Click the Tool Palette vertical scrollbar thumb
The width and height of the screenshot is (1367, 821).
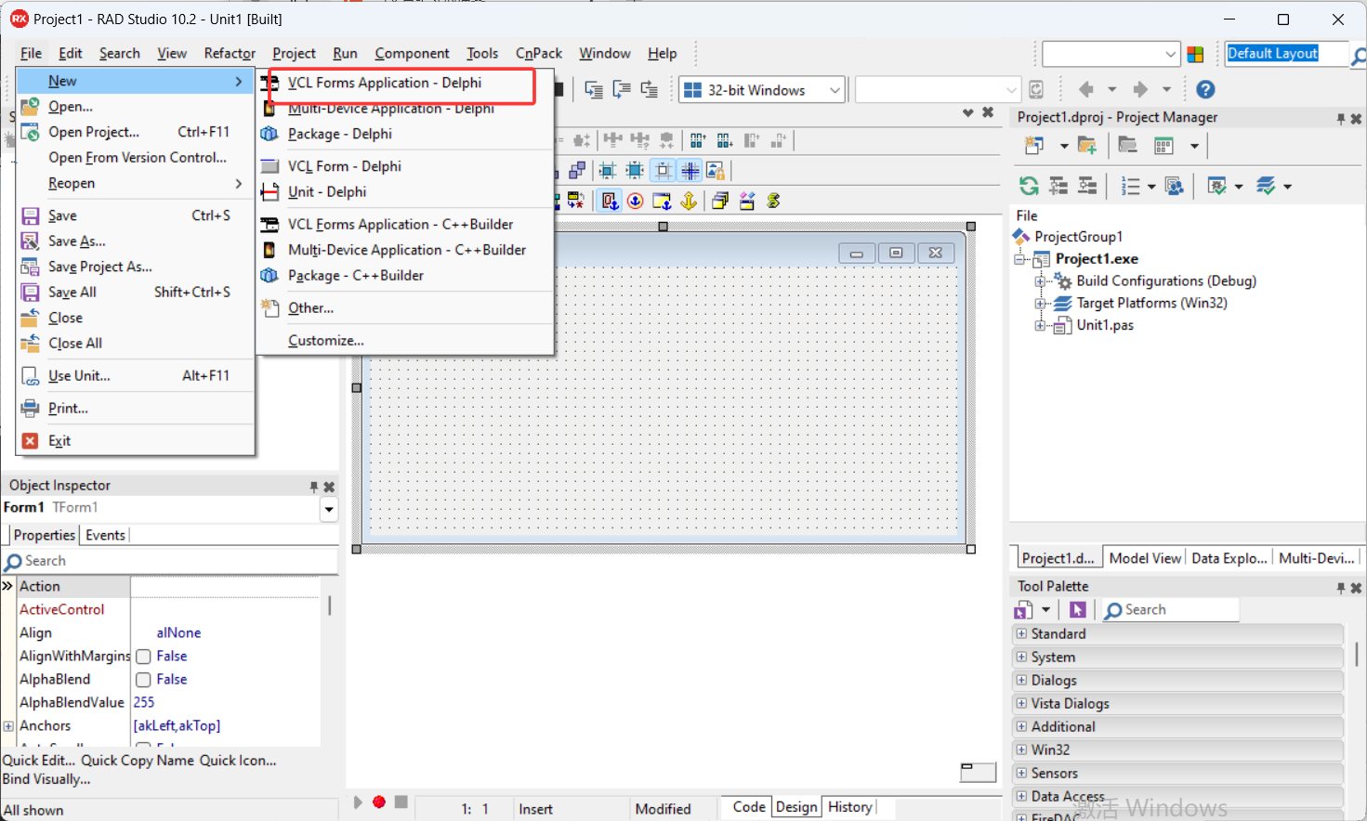[x=1357, y=654]
